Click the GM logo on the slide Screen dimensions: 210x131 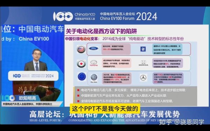click(x=143, y=49)
